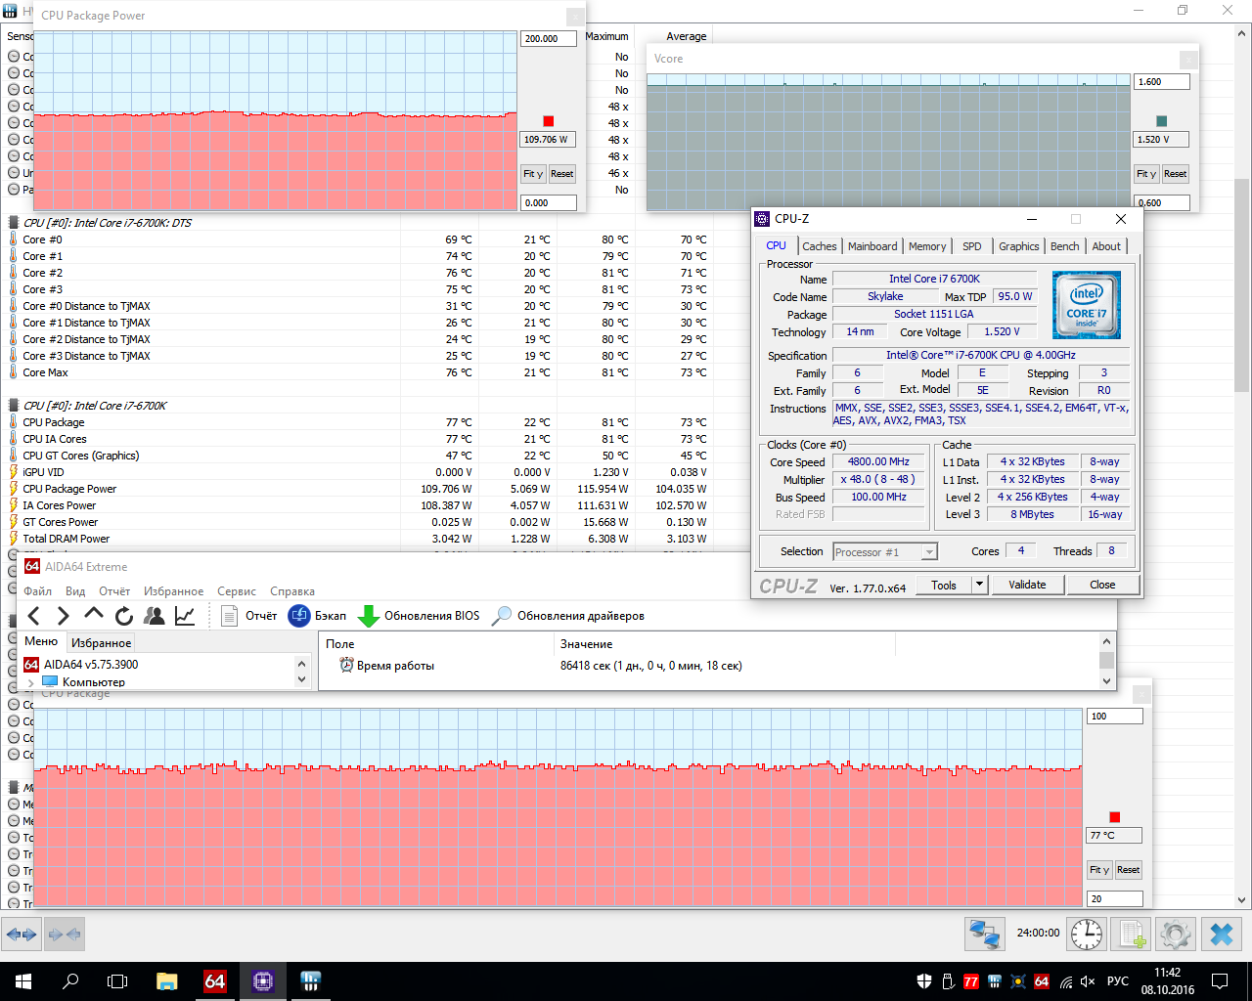The width and height of the screenshot is (1252, 1001).
Task: Click the Бэкап toolbar button
Action: tap(318, 616)
